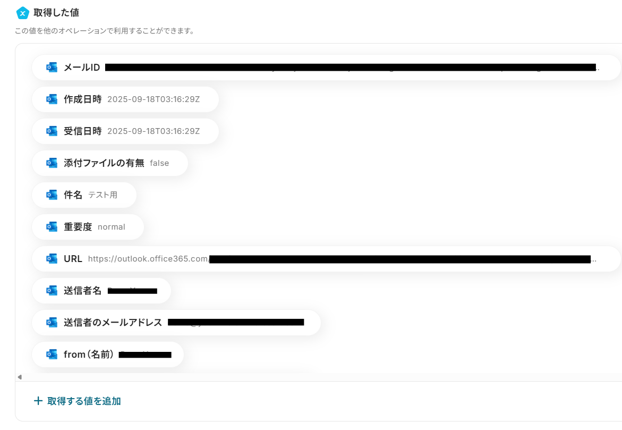This screenshot has width=622, height=430.
Task: Choose the 添付ファイルの有無 false chip
Action: 110,163
